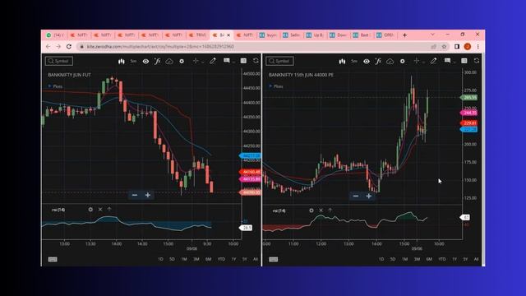526x296 pixels.
Task: Click the cloud save icon in left chart
Action: tap(169, 61)
